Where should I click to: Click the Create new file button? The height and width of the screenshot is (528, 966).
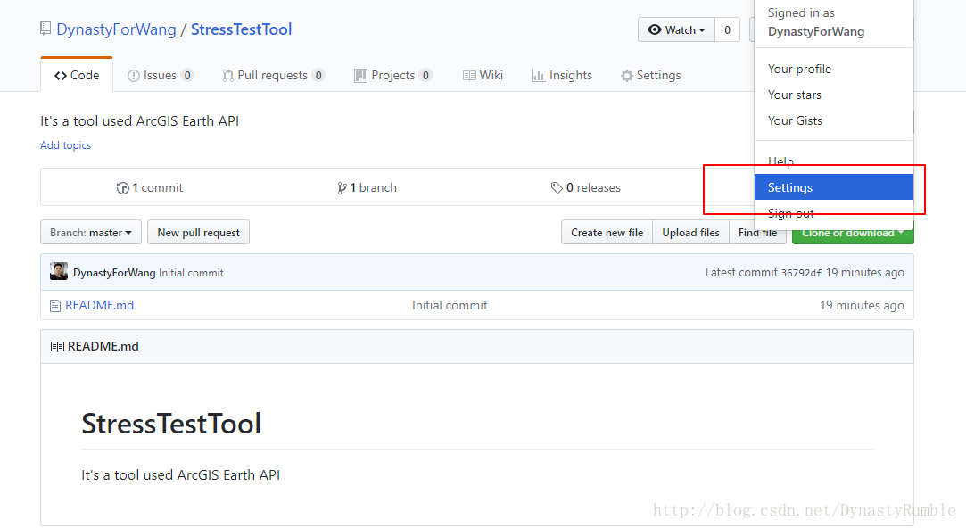tap(607, 232)
